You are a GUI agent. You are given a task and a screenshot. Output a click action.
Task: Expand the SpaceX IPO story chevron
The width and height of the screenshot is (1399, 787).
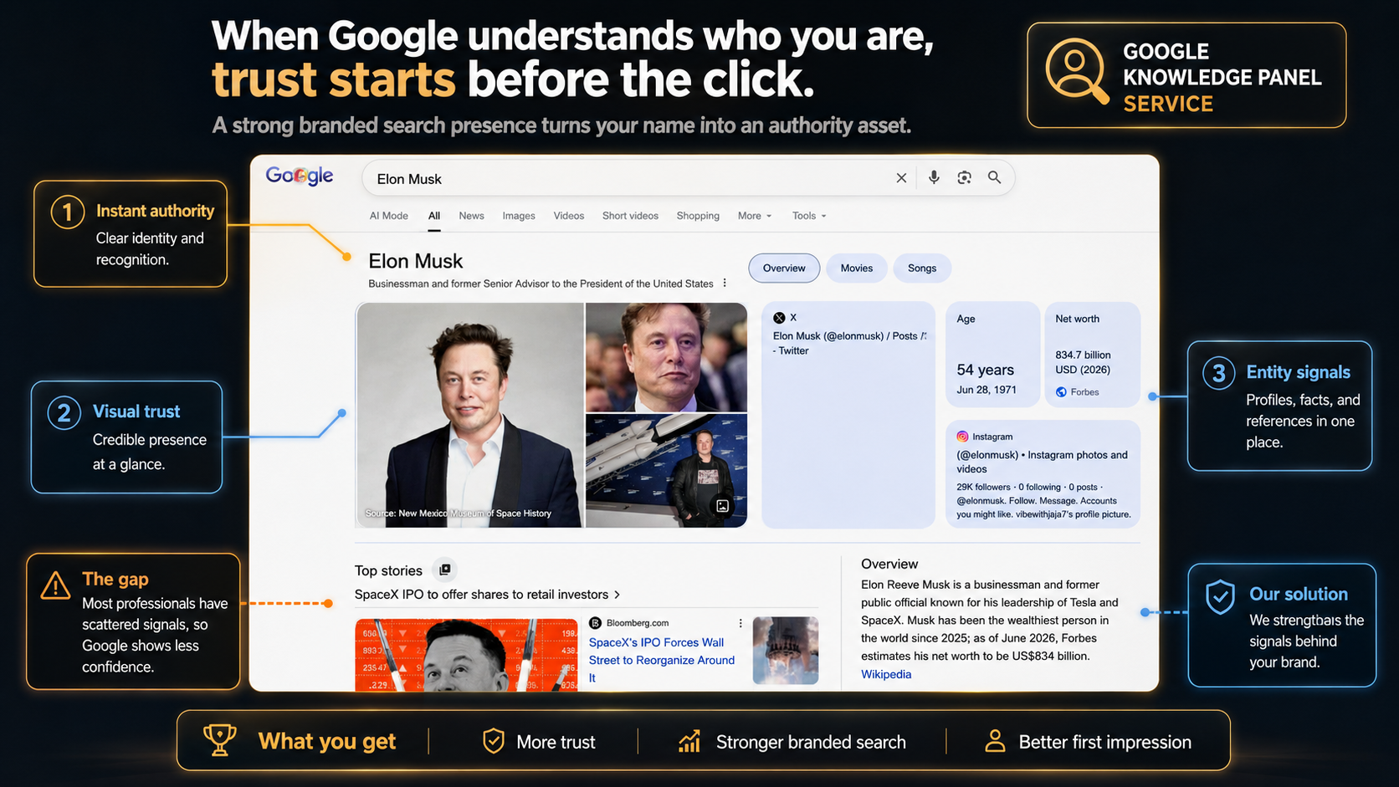(618, 595)
